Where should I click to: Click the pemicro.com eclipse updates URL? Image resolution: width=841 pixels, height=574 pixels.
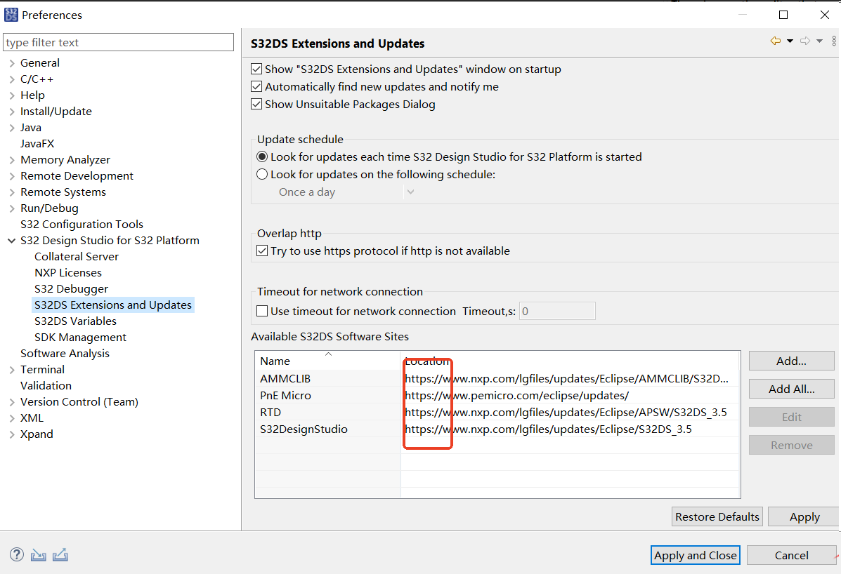tap(516, 395)
